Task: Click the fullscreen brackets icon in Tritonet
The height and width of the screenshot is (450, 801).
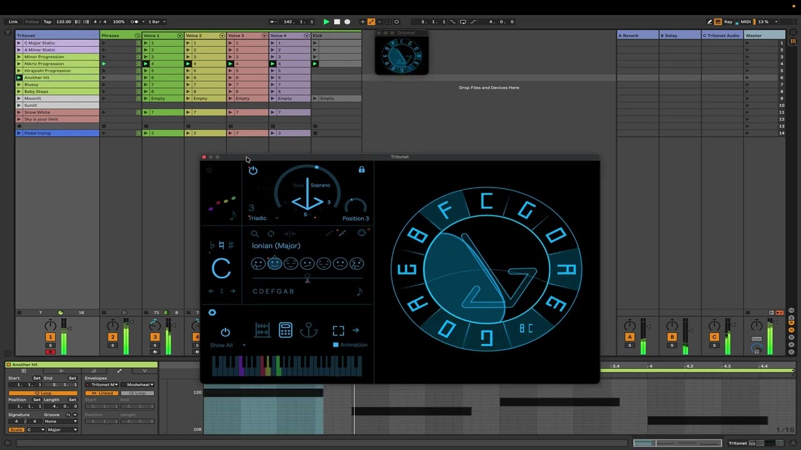Action: pyautogui.click(x=339, y=331)
